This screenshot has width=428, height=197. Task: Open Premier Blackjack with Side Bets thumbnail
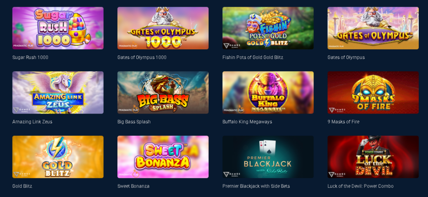[x=268, y=157]
